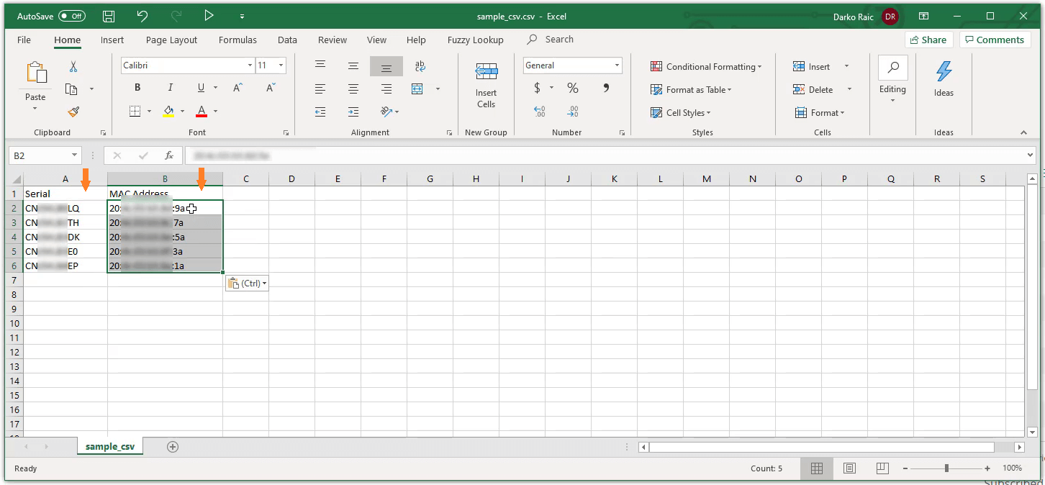
Task: Click the Orientation text angle icon
Action: 386,112
